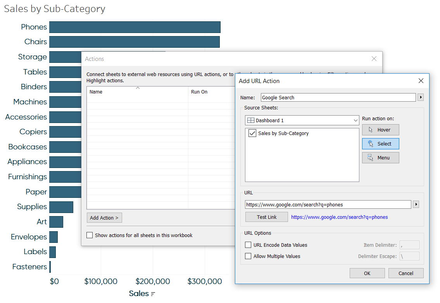
Task: Close the Add URL Action dialog
Action: pyautogui.click(x=421, y=81)
